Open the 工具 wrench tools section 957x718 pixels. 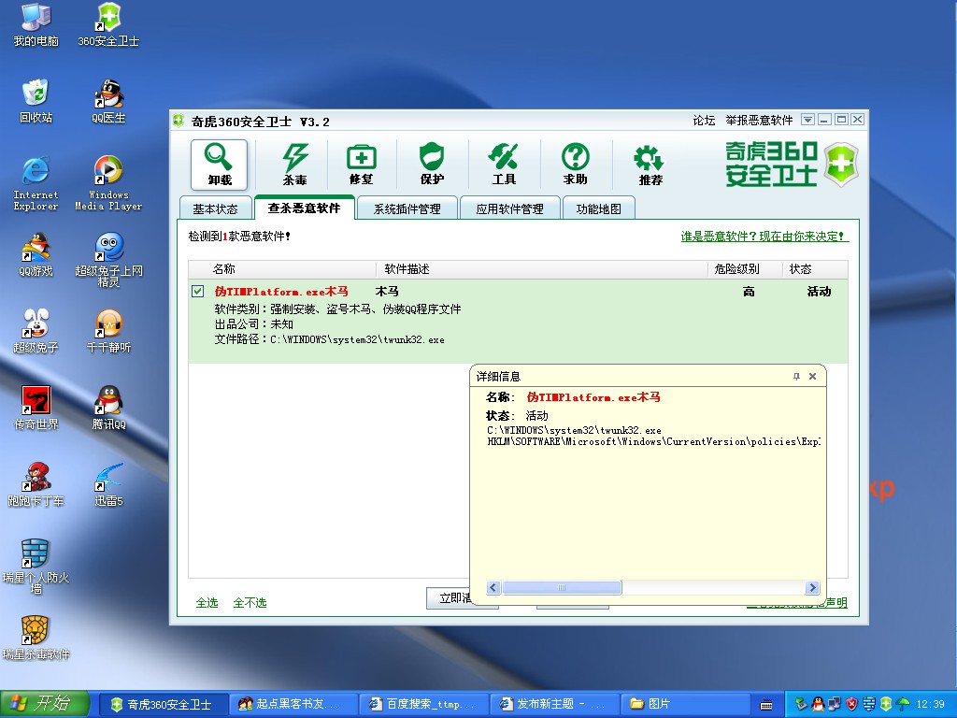coord(504,165)
